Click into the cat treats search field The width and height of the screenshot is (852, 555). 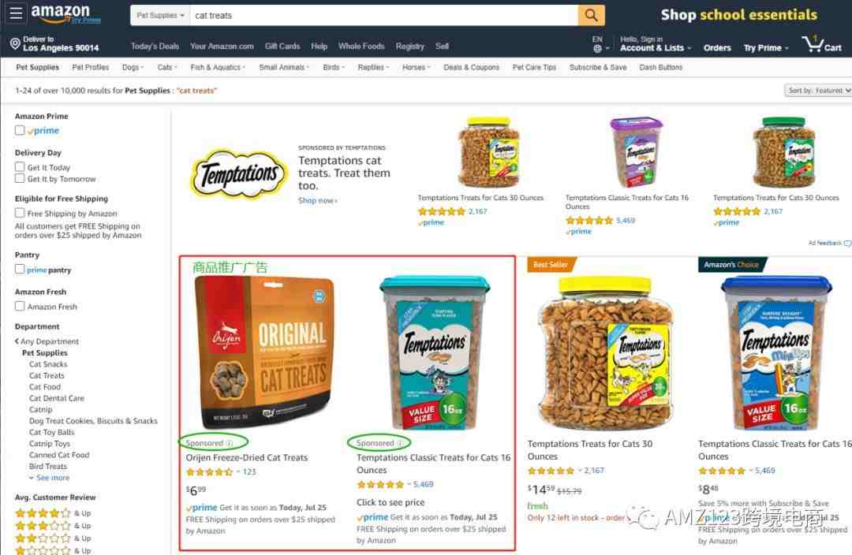(x=383, y=15)
